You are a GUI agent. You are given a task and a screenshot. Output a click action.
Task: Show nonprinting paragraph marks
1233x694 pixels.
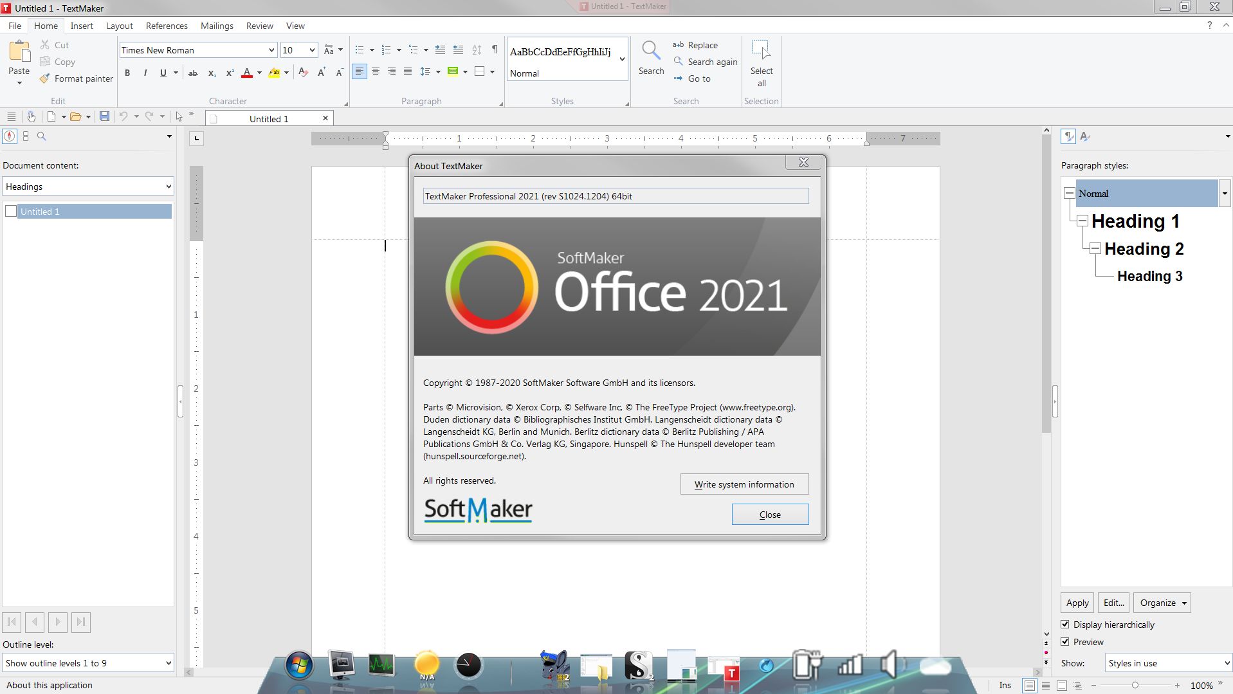click(x=494, y=50)
